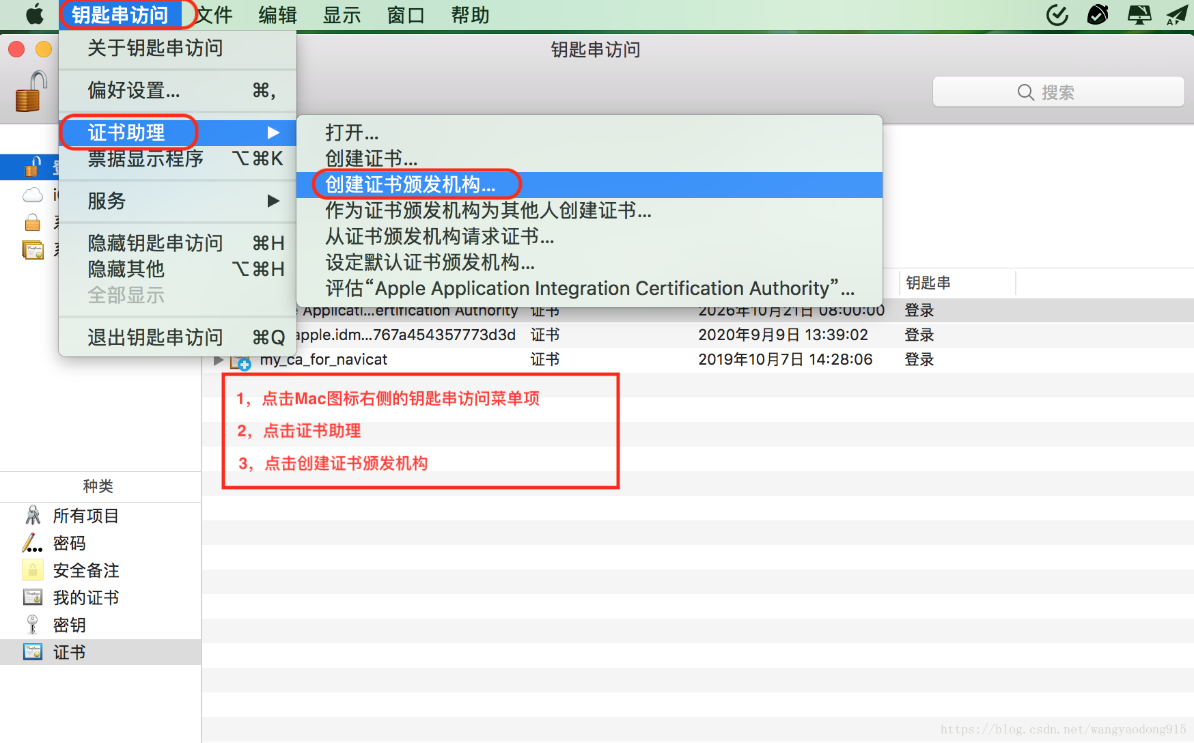Choose 从证书颁发机构请求证书…
1194x743 pixels.
589,236
